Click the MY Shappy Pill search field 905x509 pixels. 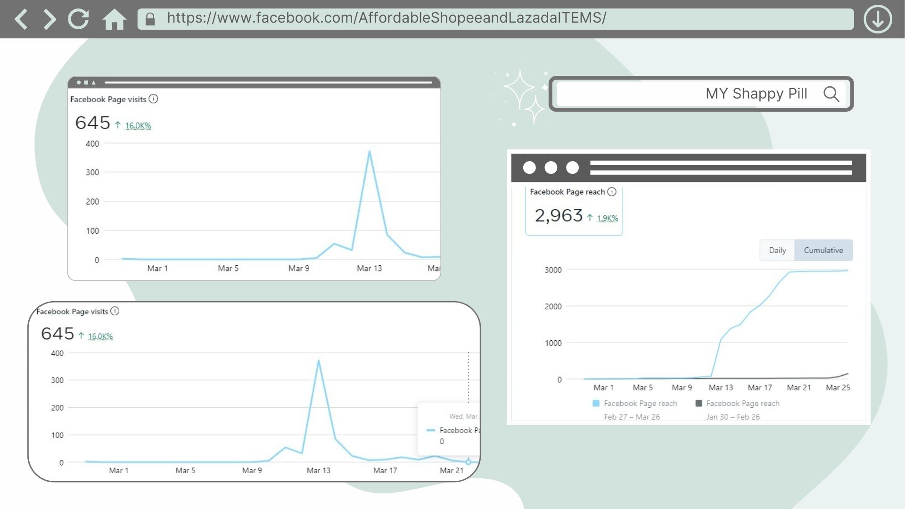coord(683,94)
